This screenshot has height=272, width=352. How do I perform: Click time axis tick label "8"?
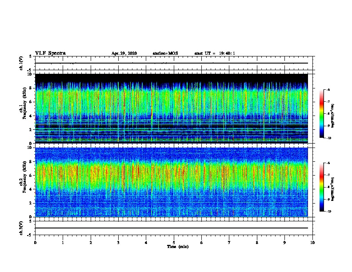(x=257, y=243)
